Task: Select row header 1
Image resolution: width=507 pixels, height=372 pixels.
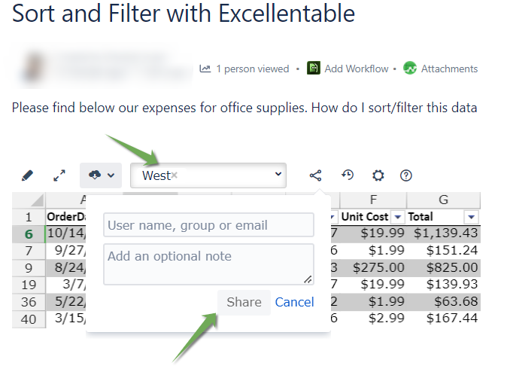Action: (x=29, y=217)
